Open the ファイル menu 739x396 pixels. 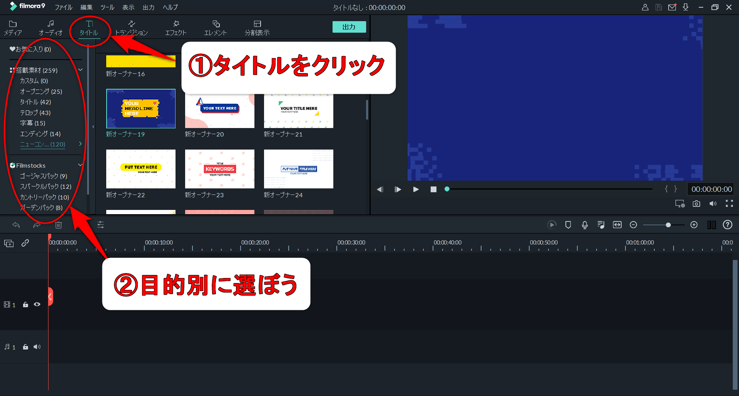pos(64,7)
